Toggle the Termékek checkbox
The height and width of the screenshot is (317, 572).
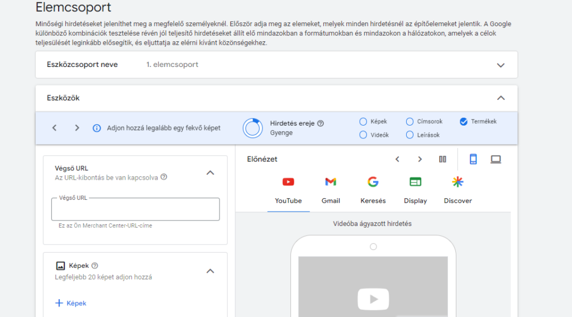(464, 121)
